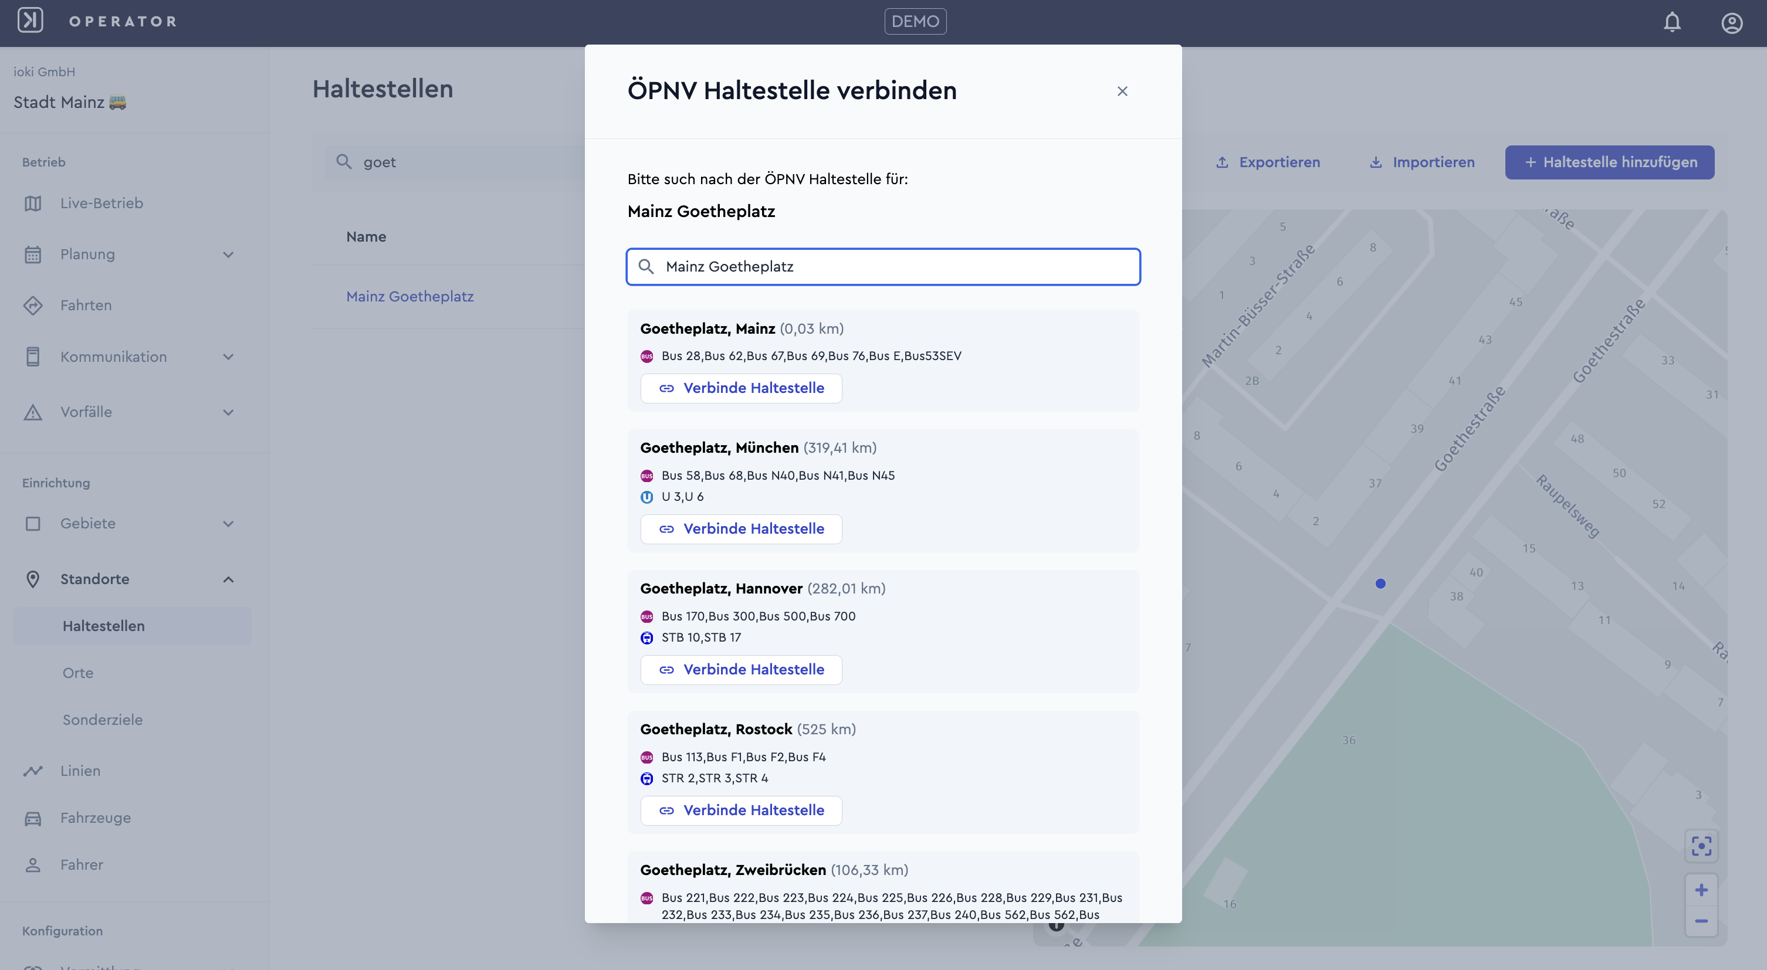Expand the Gebiete menu chevron
The width and height of the screenshot is (1767, 970).
(x=228, y=524)
